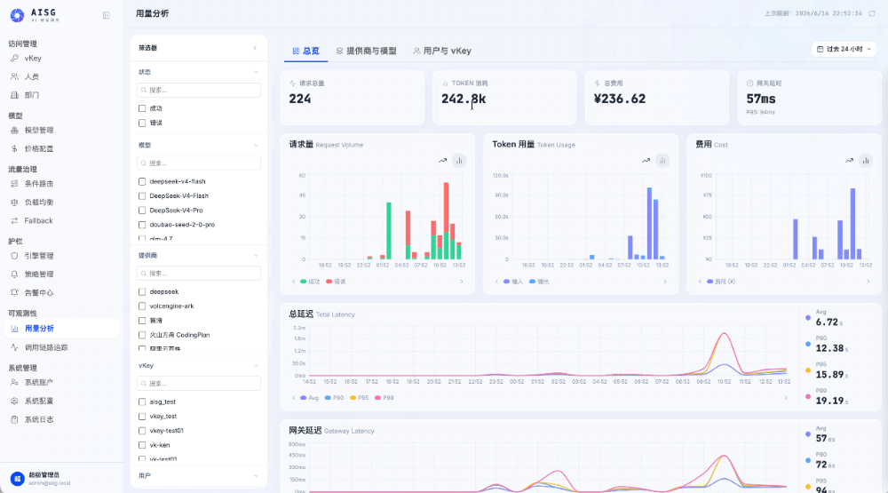Click the clipboard icon for 系统日志
Image resolution: width=888 pixels, height=493 pixels.
pos(14,419)
